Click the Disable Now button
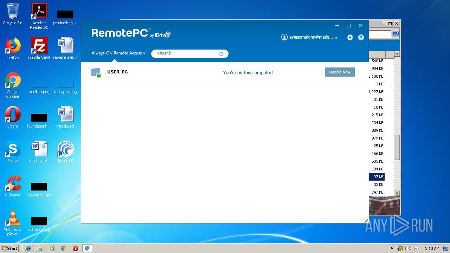Viewport: 450px width, 253px height. click(340, 72)
